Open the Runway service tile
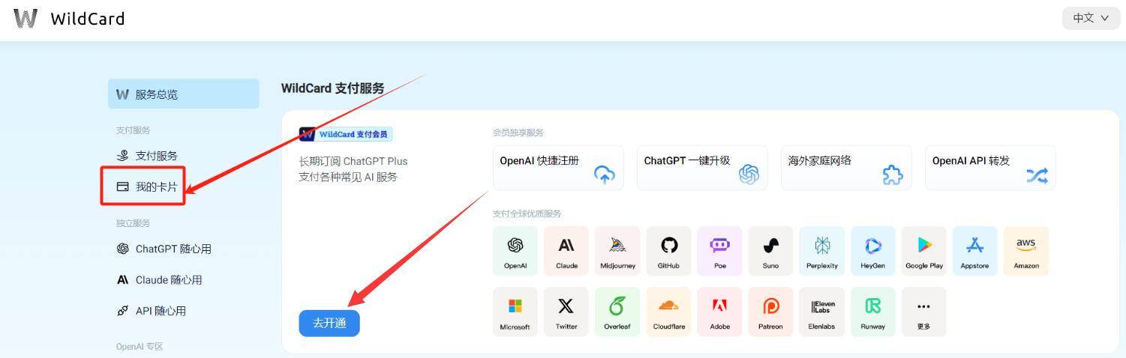 872,312
